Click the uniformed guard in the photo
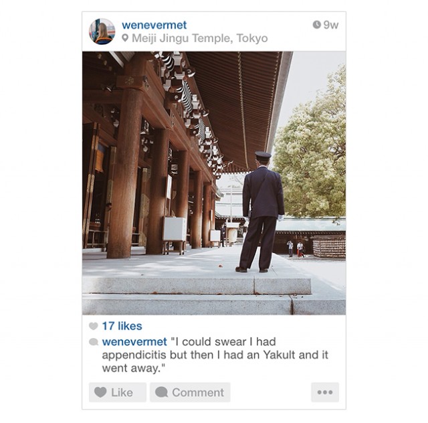This screenshot has width=428, height=423. [260, 212]
